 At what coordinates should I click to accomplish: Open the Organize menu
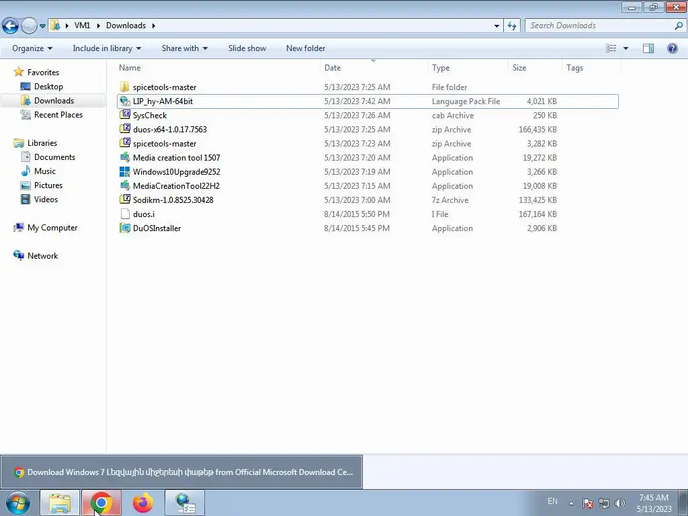[x=32, y=48]
